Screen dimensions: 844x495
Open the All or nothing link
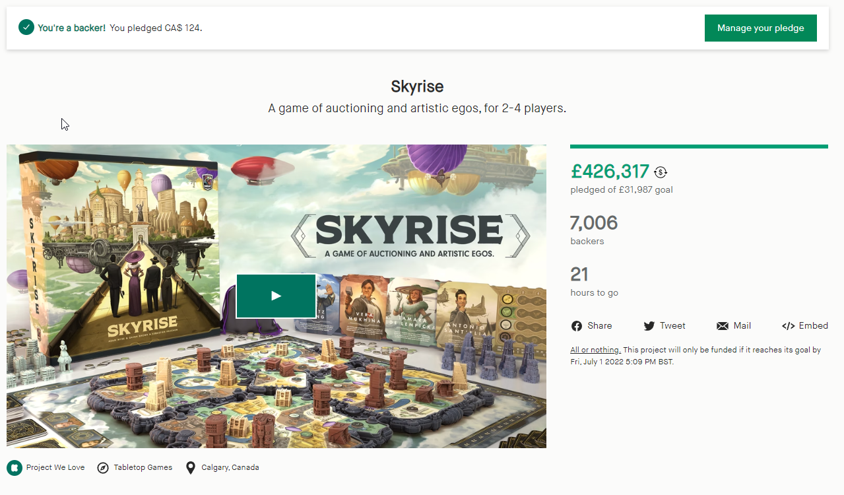(596, 350)
